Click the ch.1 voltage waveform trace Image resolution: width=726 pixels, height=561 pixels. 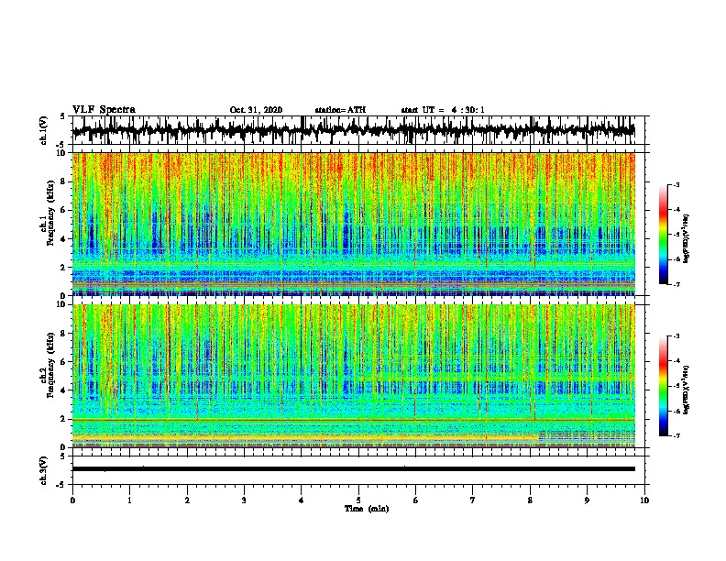click(353, 130)
